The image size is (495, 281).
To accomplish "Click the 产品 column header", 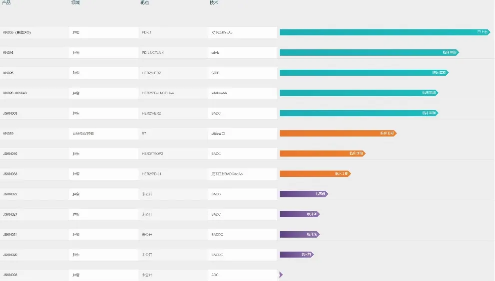I will pos(6,3).
